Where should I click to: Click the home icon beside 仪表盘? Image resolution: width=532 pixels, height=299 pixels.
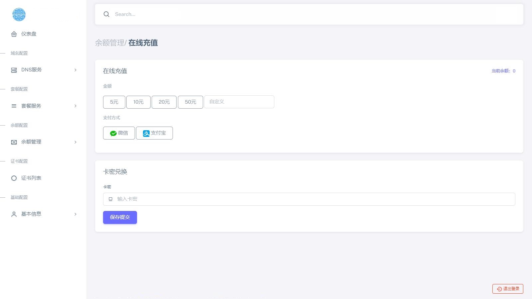[14, 34]
